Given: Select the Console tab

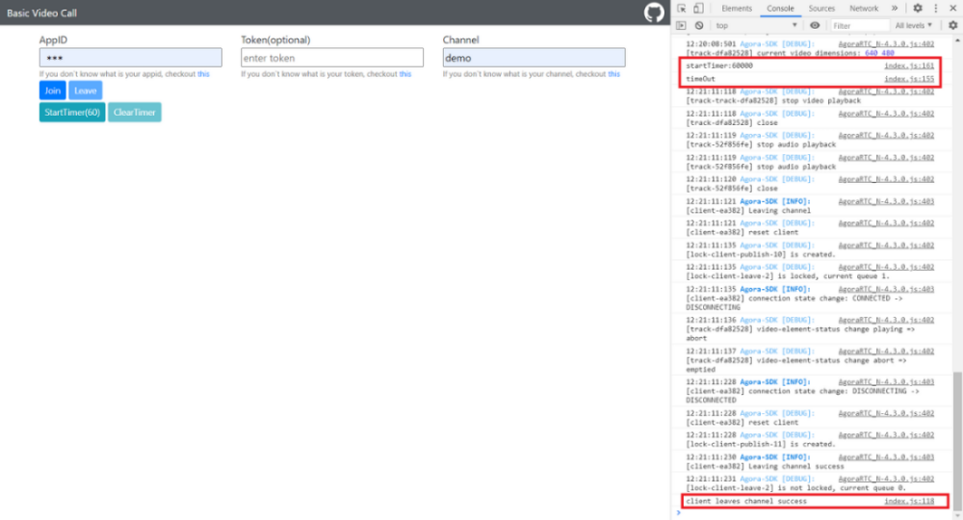Looking at the screenshot, I should click(x=780, y=8).
